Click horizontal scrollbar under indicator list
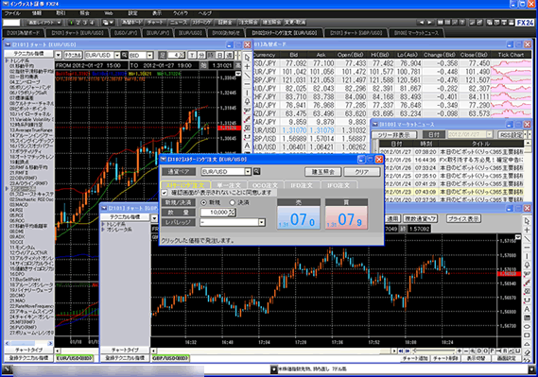Screen dimensions: 538x377 [28, 343]
